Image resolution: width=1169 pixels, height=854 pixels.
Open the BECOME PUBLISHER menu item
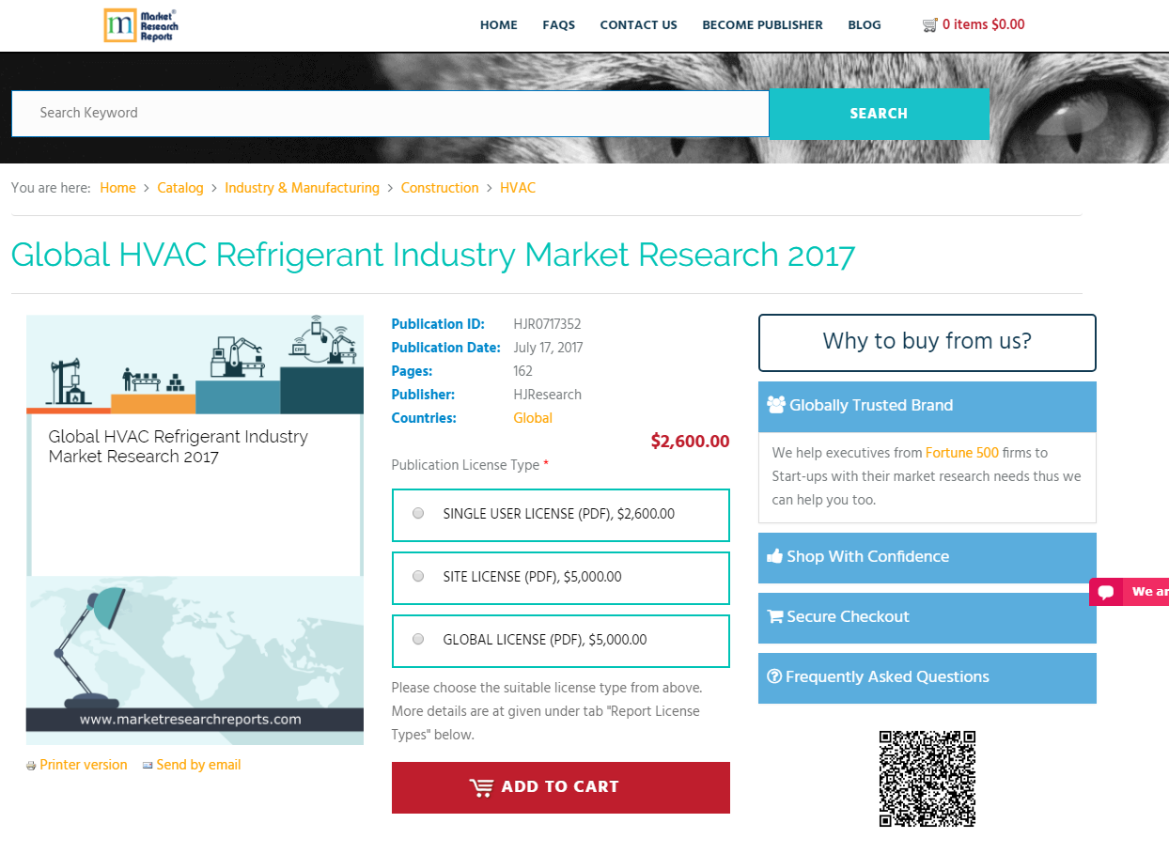coord(762,25)
